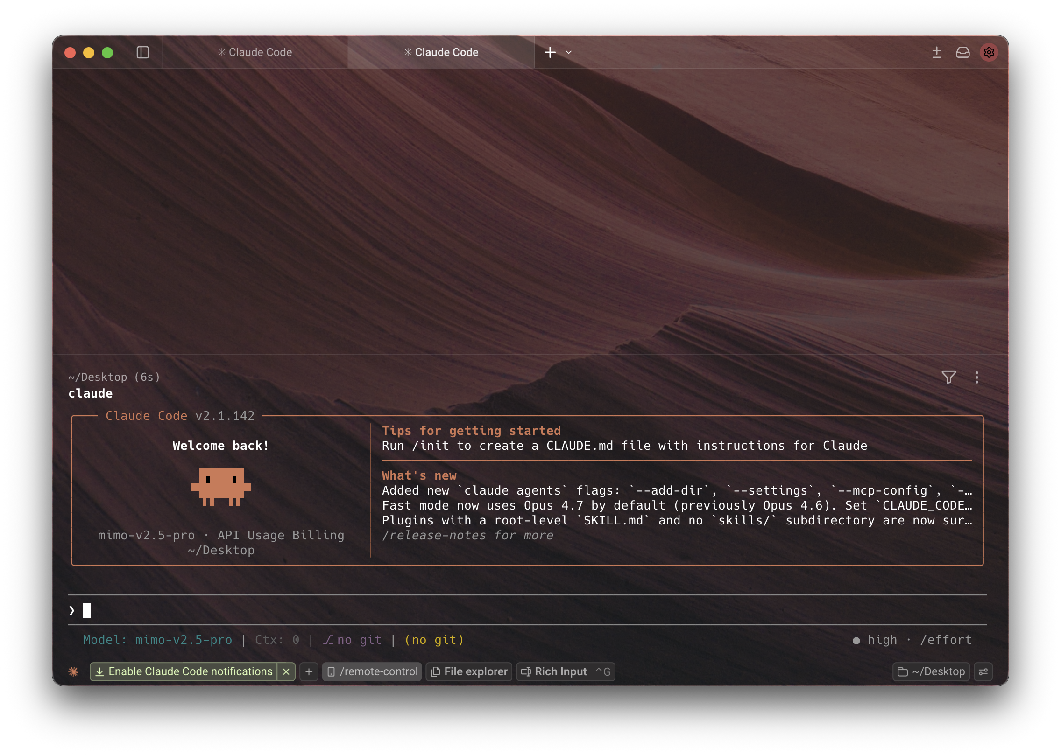Open Rich Input editor

[x=566, y=671]
